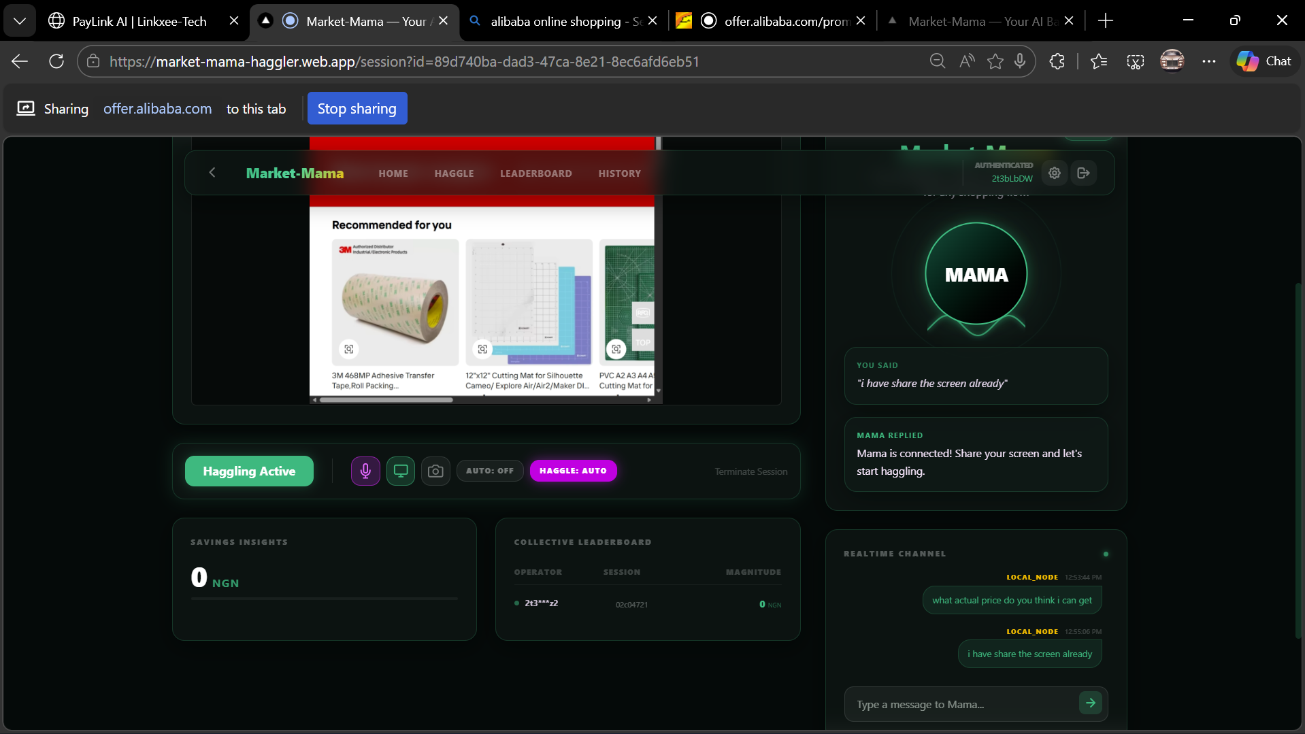This screenshot has height=734, width=1305.
Task: Open Copilot Chat button
Action: click(1265, 61)
